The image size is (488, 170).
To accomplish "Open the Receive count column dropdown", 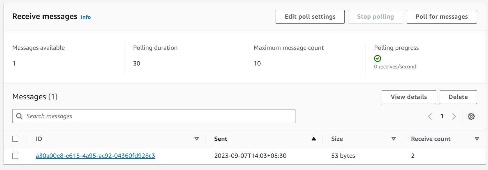I will click(x=477, y=139).
